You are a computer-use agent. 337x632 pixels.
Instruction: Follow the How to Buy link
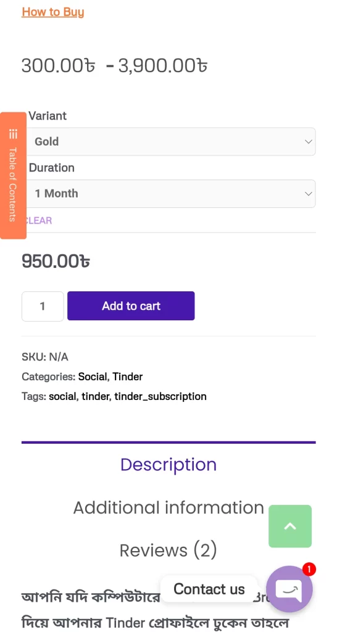(x=53, y=12)
